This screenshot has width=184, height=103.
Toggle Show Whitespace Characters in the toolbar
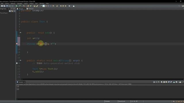[x=51, y=6]
